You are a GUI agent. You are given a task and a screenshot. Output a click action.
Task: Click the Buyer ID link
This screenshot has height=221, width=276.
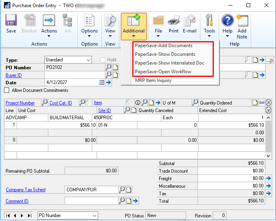13,75
